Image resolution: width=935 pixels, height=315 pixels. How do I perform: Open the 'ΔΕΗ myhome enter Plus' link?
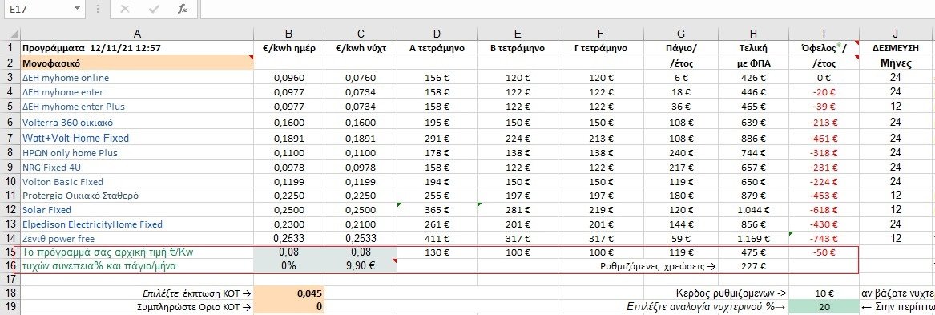pos(74,106)
